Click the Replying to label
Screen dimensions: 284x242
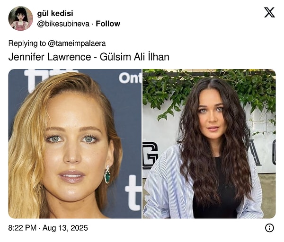(x=27, y=43)
